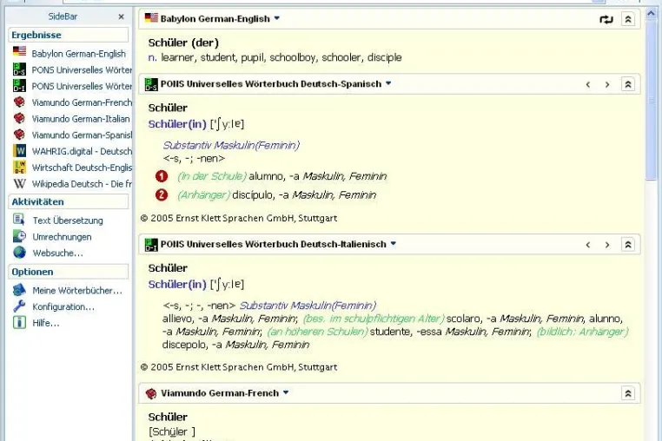This screenshot has height=441, width=662.
Task: Select the Optionen section header
Action: pos(69,272)
